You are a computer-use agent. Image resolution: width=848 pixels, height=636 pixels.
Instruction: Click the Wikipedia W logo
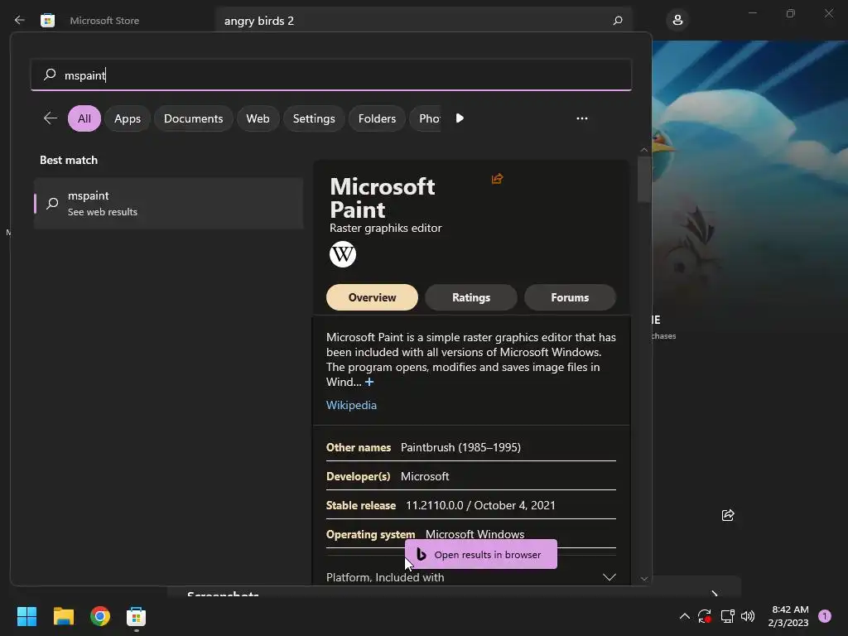[343, 254]
